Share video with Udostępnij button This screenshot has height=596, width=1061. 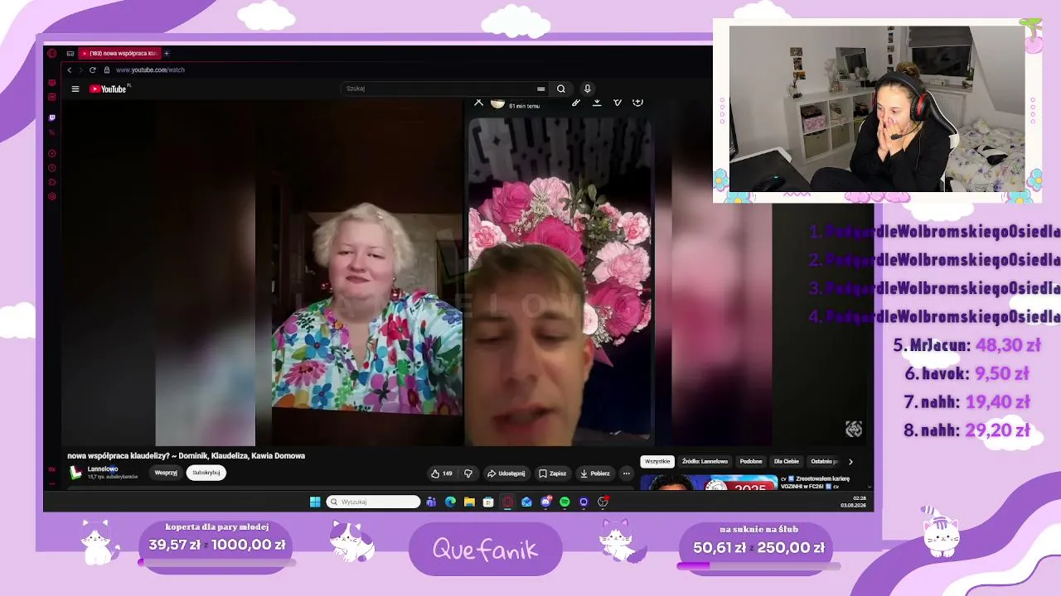point(506,473)
